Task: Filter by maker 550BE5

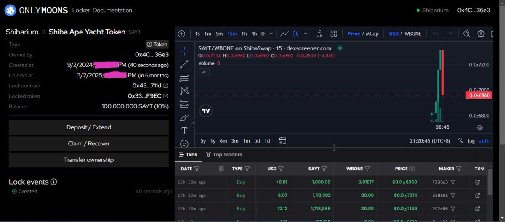Action: pyautogui.click(x=453, y=196)
